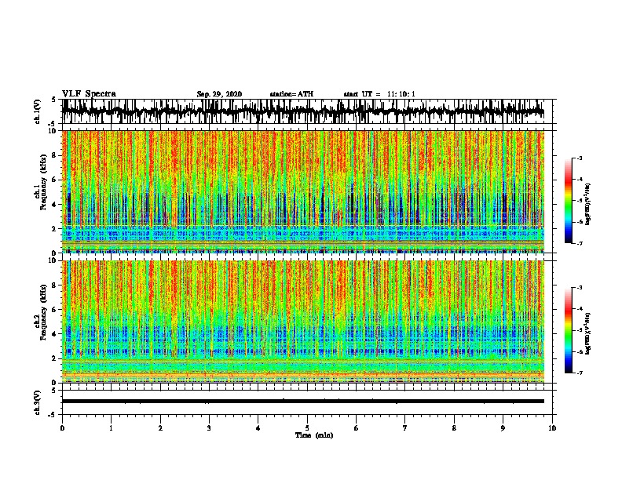The height and width of the screenshot is (480, 622).
Task: Click the "4" tick on the time axis
Action: click(258, 428)
